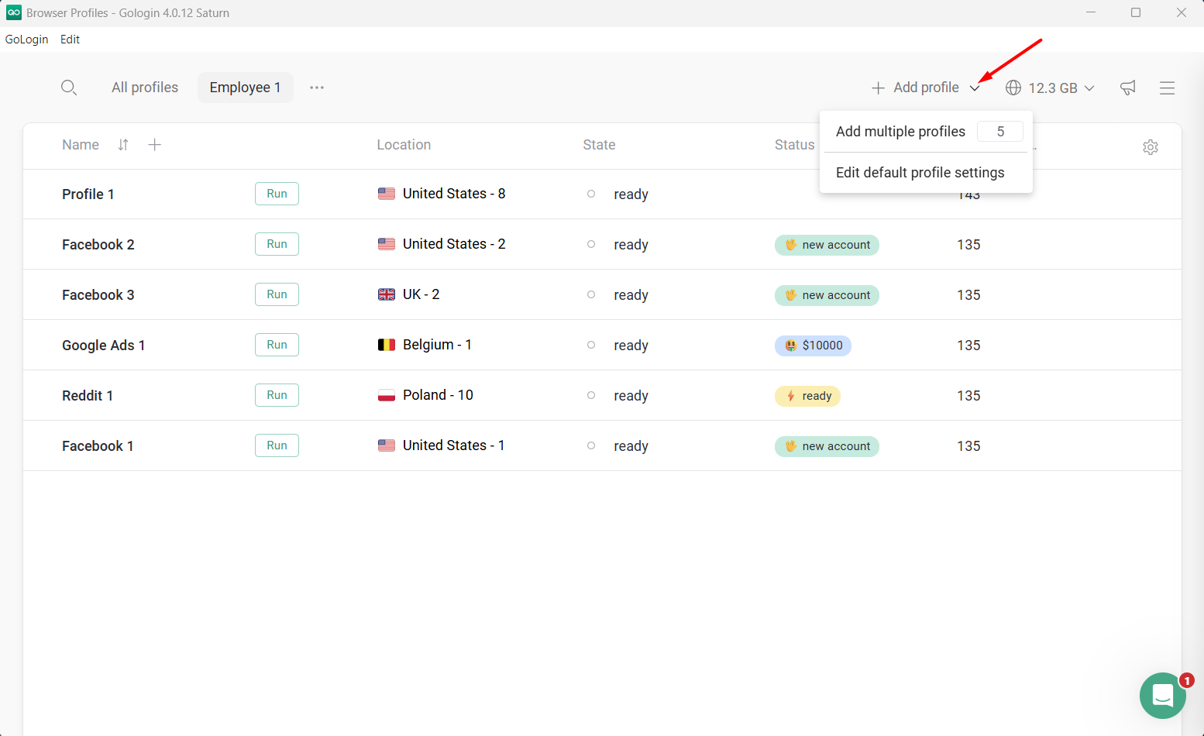This screenshot has height=736, width=1204.
Task: Open the Facebook 2 profile name
Action: click(98, 245)
